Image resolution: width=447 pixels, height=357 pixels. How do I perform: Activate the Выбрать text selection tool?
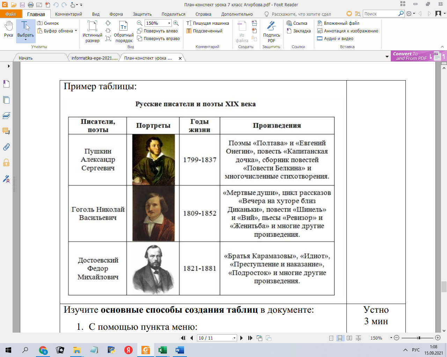point(26,31)
